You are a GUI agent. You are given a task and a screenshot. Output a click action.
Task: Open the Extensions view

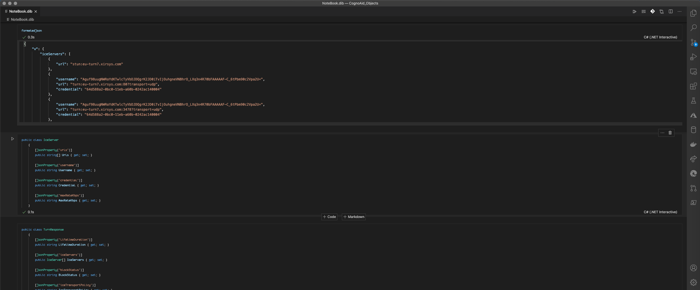point(693,86)
